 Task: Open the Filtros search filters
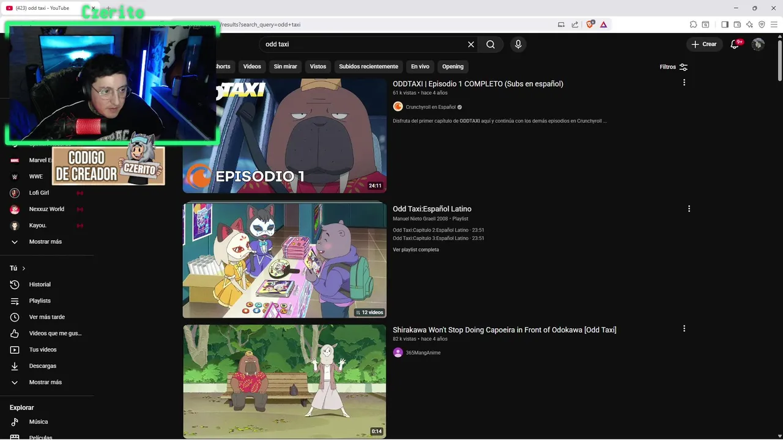(674, 67)
